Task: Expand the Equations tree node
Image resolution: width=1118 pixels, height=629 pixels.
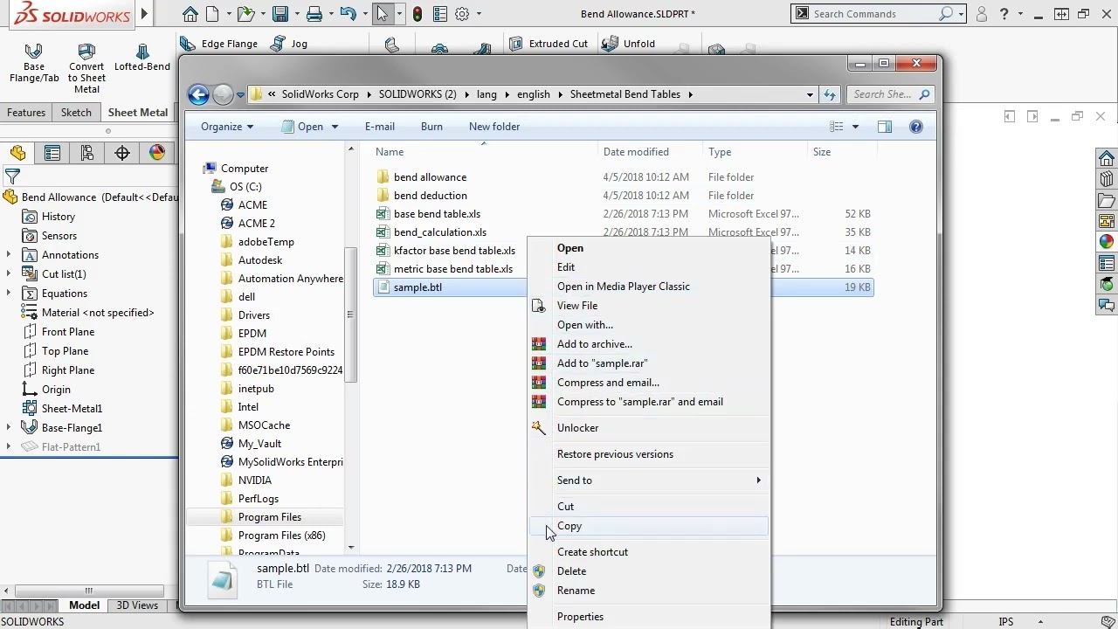Action: click(x=9, y=294)
